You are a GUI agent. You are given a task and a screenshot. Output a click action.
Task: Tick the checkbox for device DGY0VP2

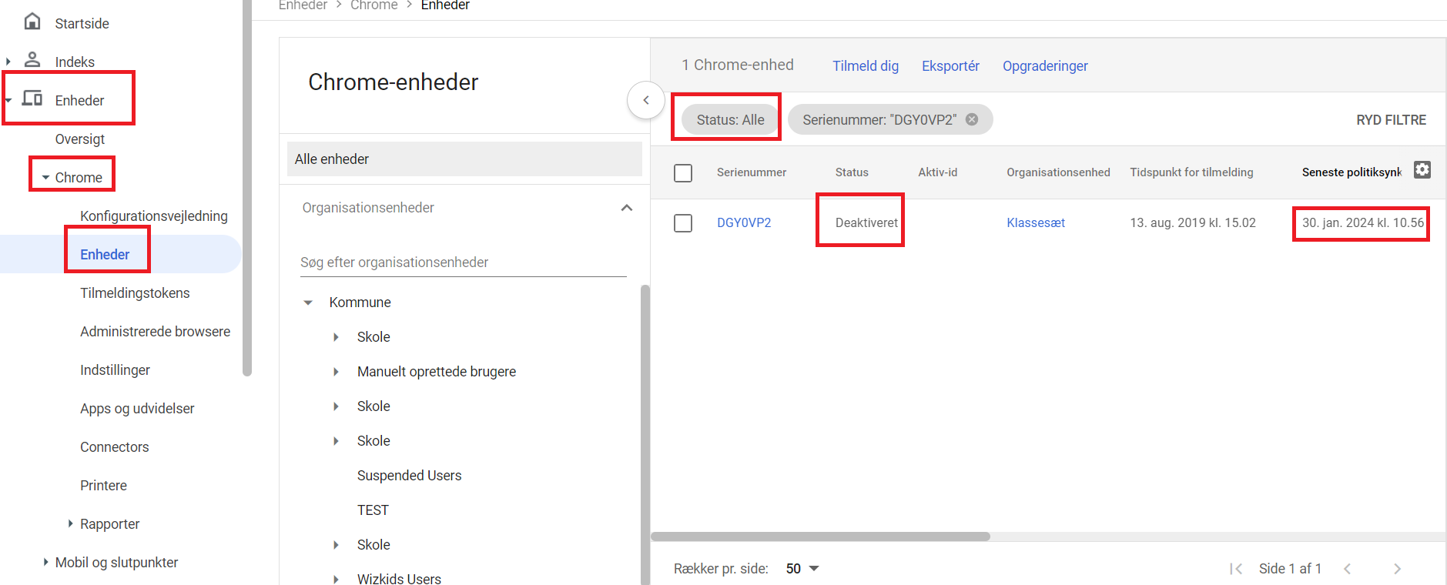click(683, 223)
